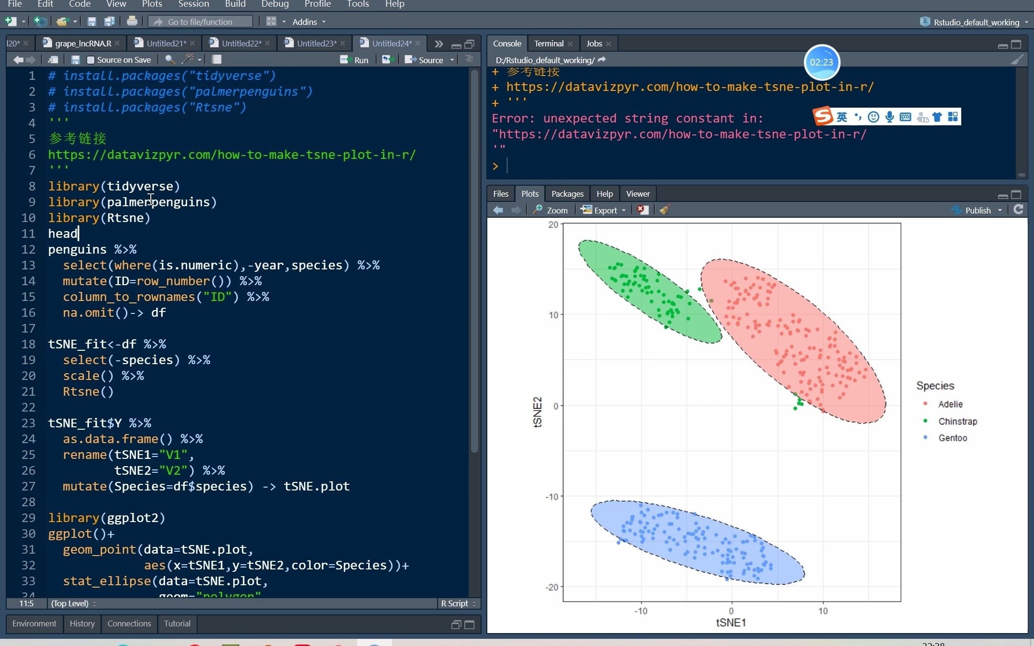Image resolution: width=1034 pixels, height=646 pixels.
Task: Switch to the Packages tab
Action: (567, 194)
